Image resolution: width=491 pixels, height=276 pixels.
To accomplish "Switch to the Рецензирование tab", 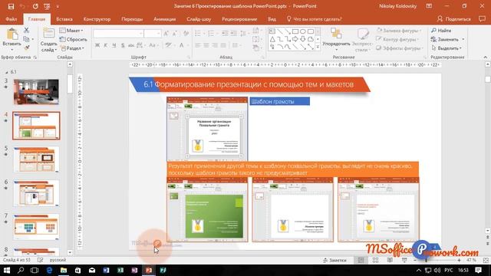I will pos(239,19).
